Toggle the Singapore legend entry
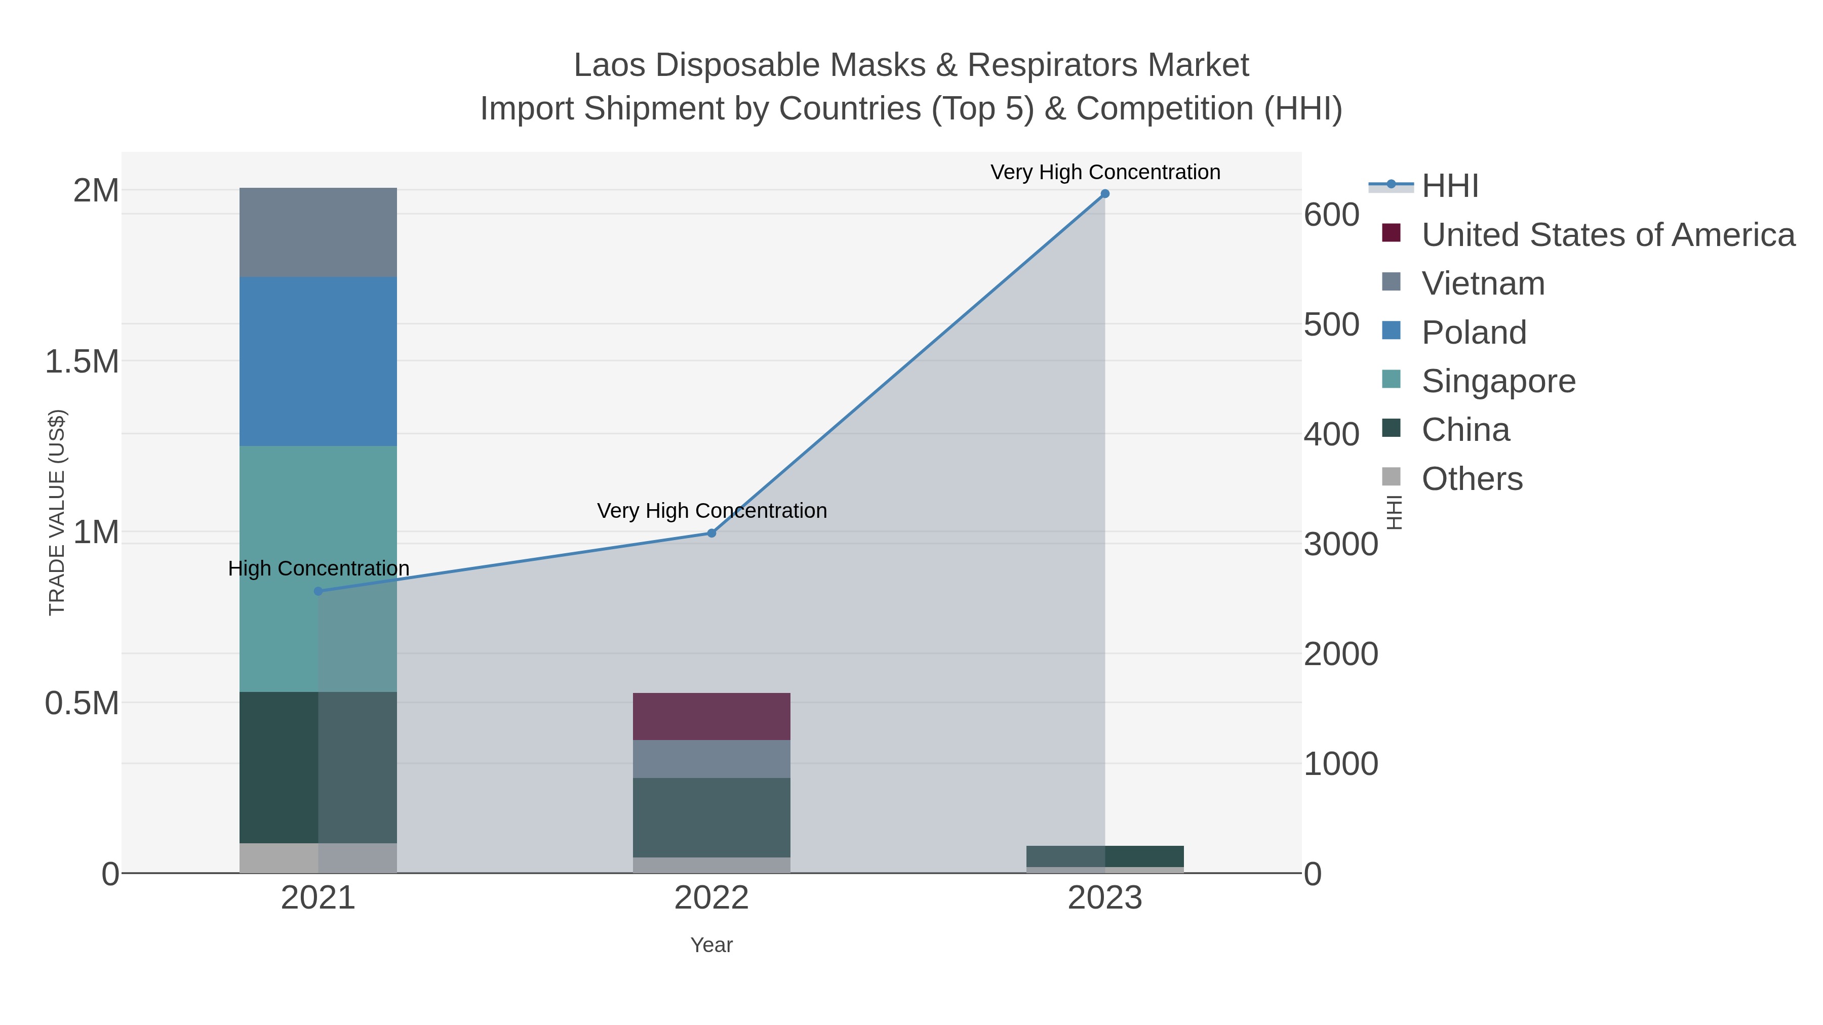Screen dimensions: 1823x1025 click(1478, 381)
